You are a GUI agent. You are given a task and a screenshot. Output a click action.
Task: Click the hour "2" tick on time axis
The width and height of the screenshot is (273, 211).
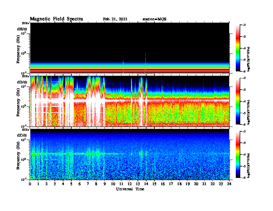tap(47, 184)
